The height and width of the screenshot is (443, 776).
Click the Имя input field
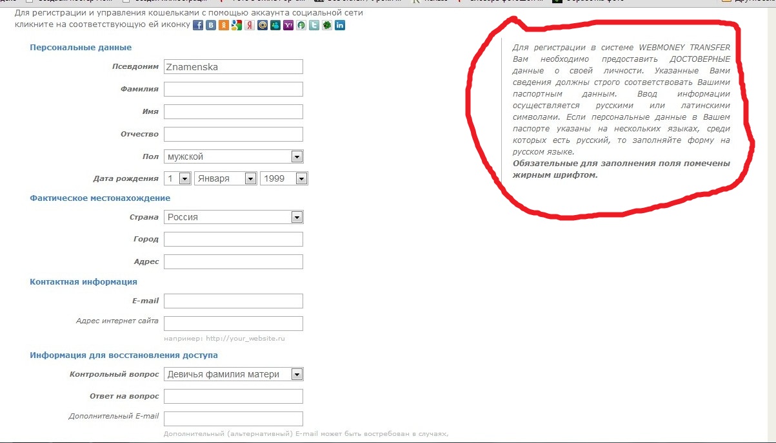234,111
